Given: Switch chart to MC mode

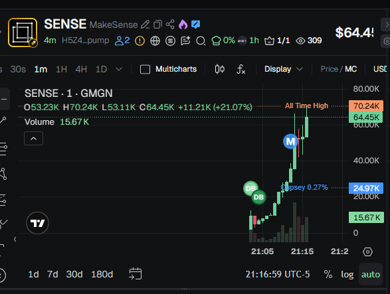Looking at the screenshot, I should pyautogui.click(x=351, y=69).
